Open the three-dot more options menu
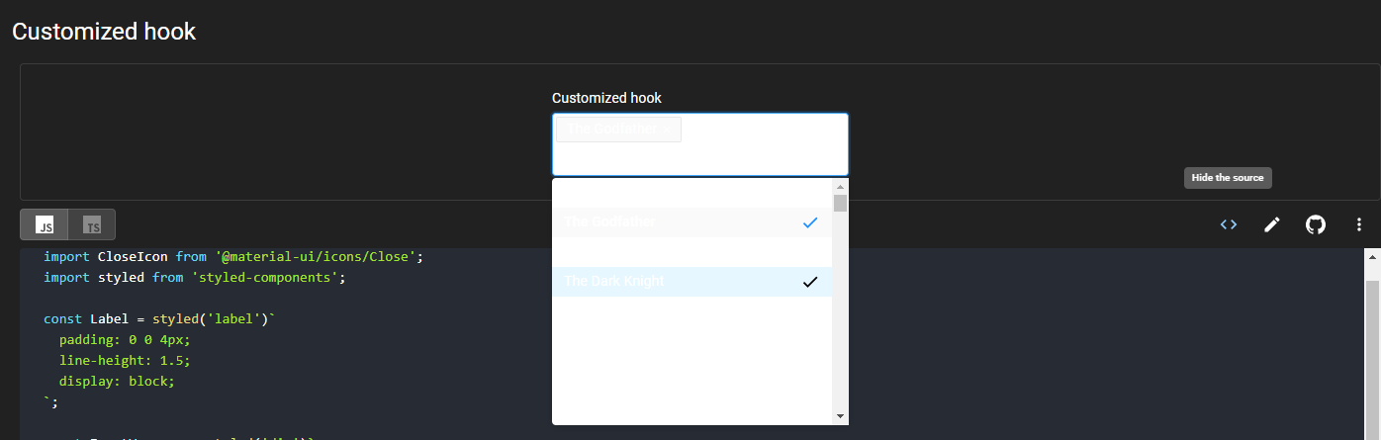1381x440 pixels. click(x=1359, y=224)
